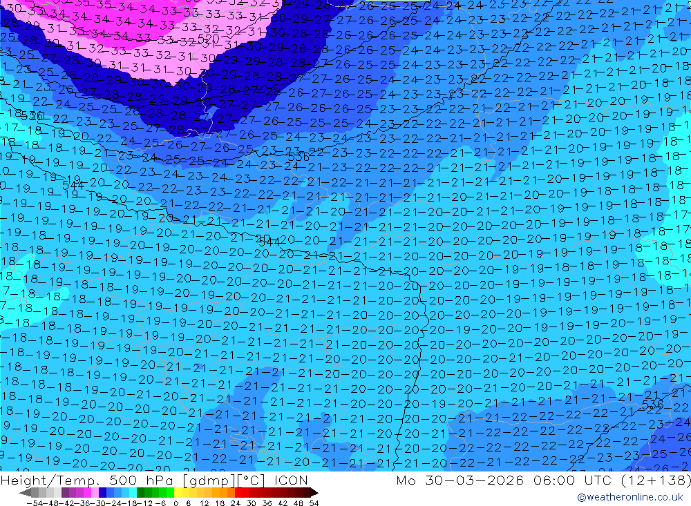This screenshot has height=506, width=691.
Task: Click the 'Height/Temp. 500 hPa' map title
Action: (87, 480)
